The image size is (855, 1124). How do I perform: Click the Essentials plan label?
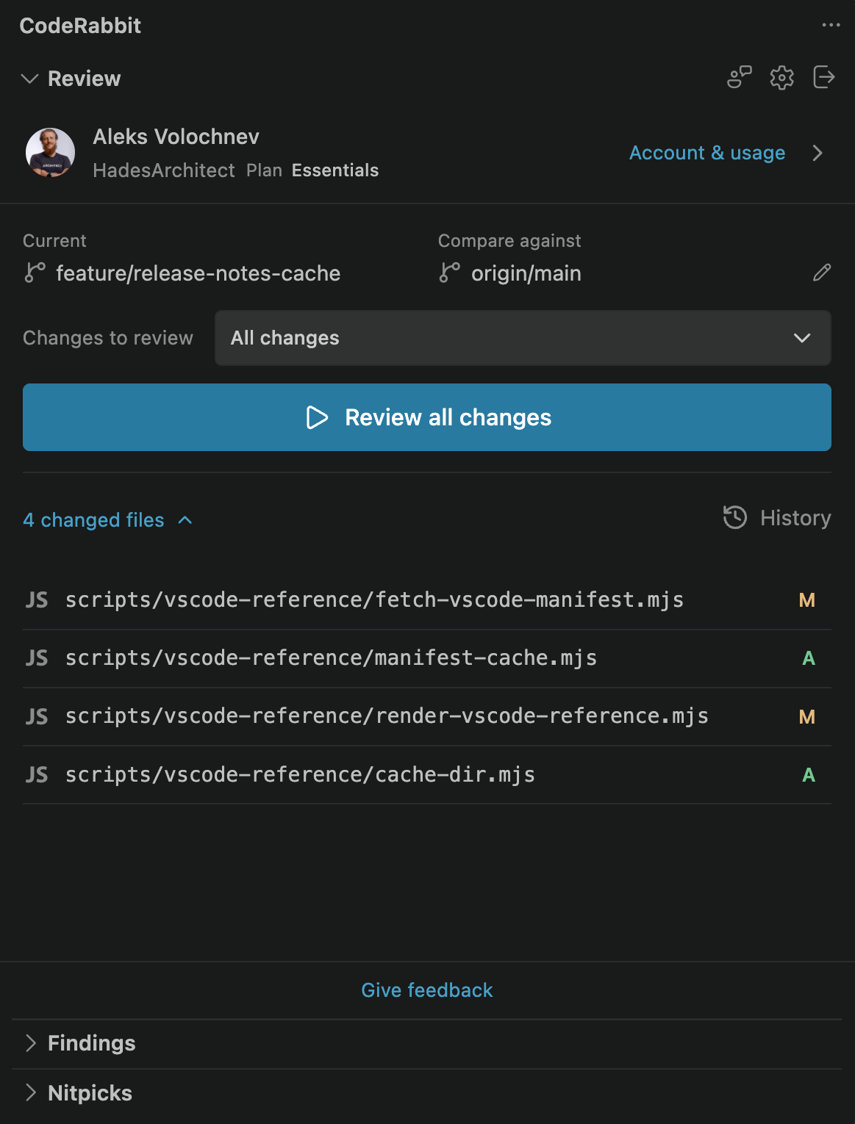[x=335, y=170]
